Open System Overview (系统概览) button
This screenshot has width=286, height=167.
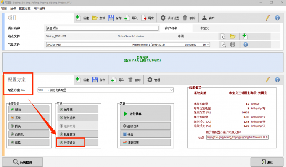[x=23, y=162]
